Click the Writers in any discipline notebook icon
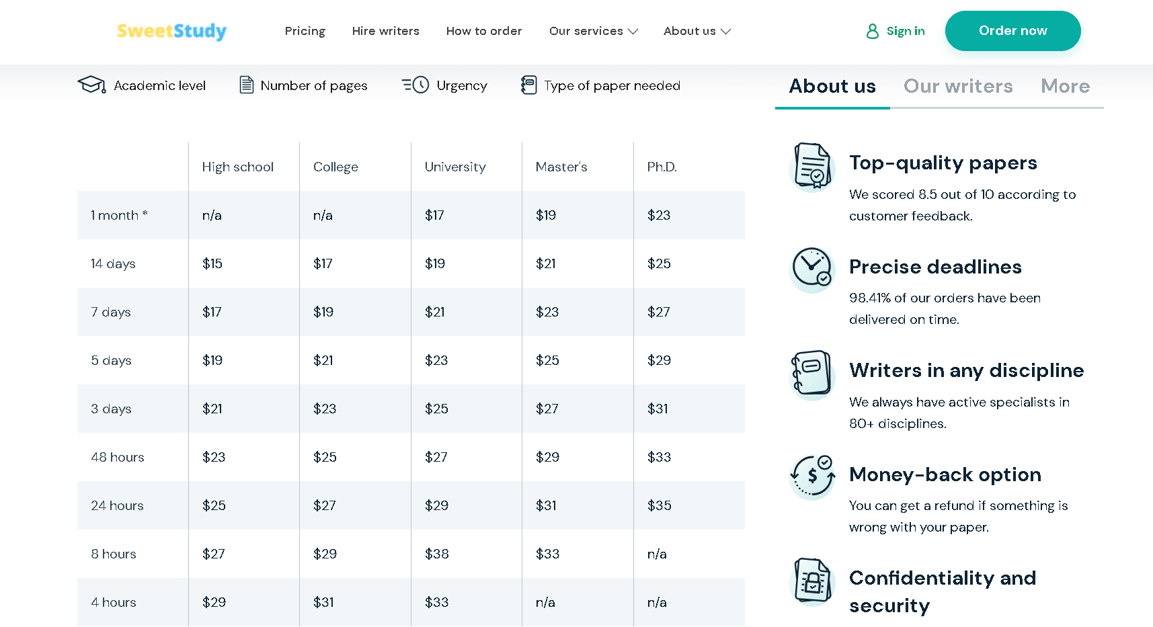 tap(812, 373)
